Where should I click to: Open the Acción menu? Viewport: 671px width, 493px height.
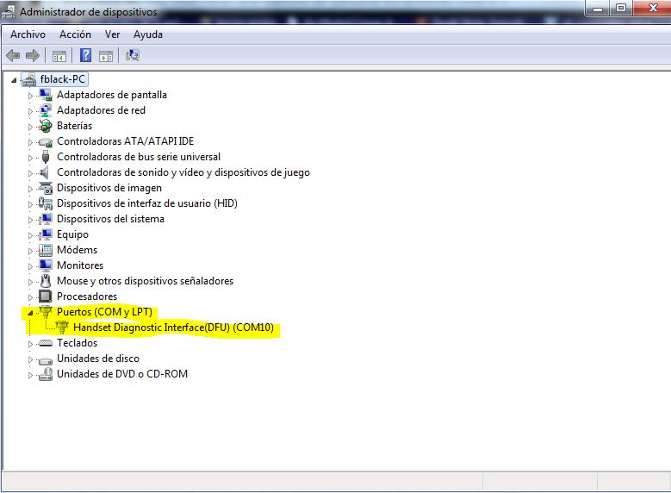click(75, 34)
